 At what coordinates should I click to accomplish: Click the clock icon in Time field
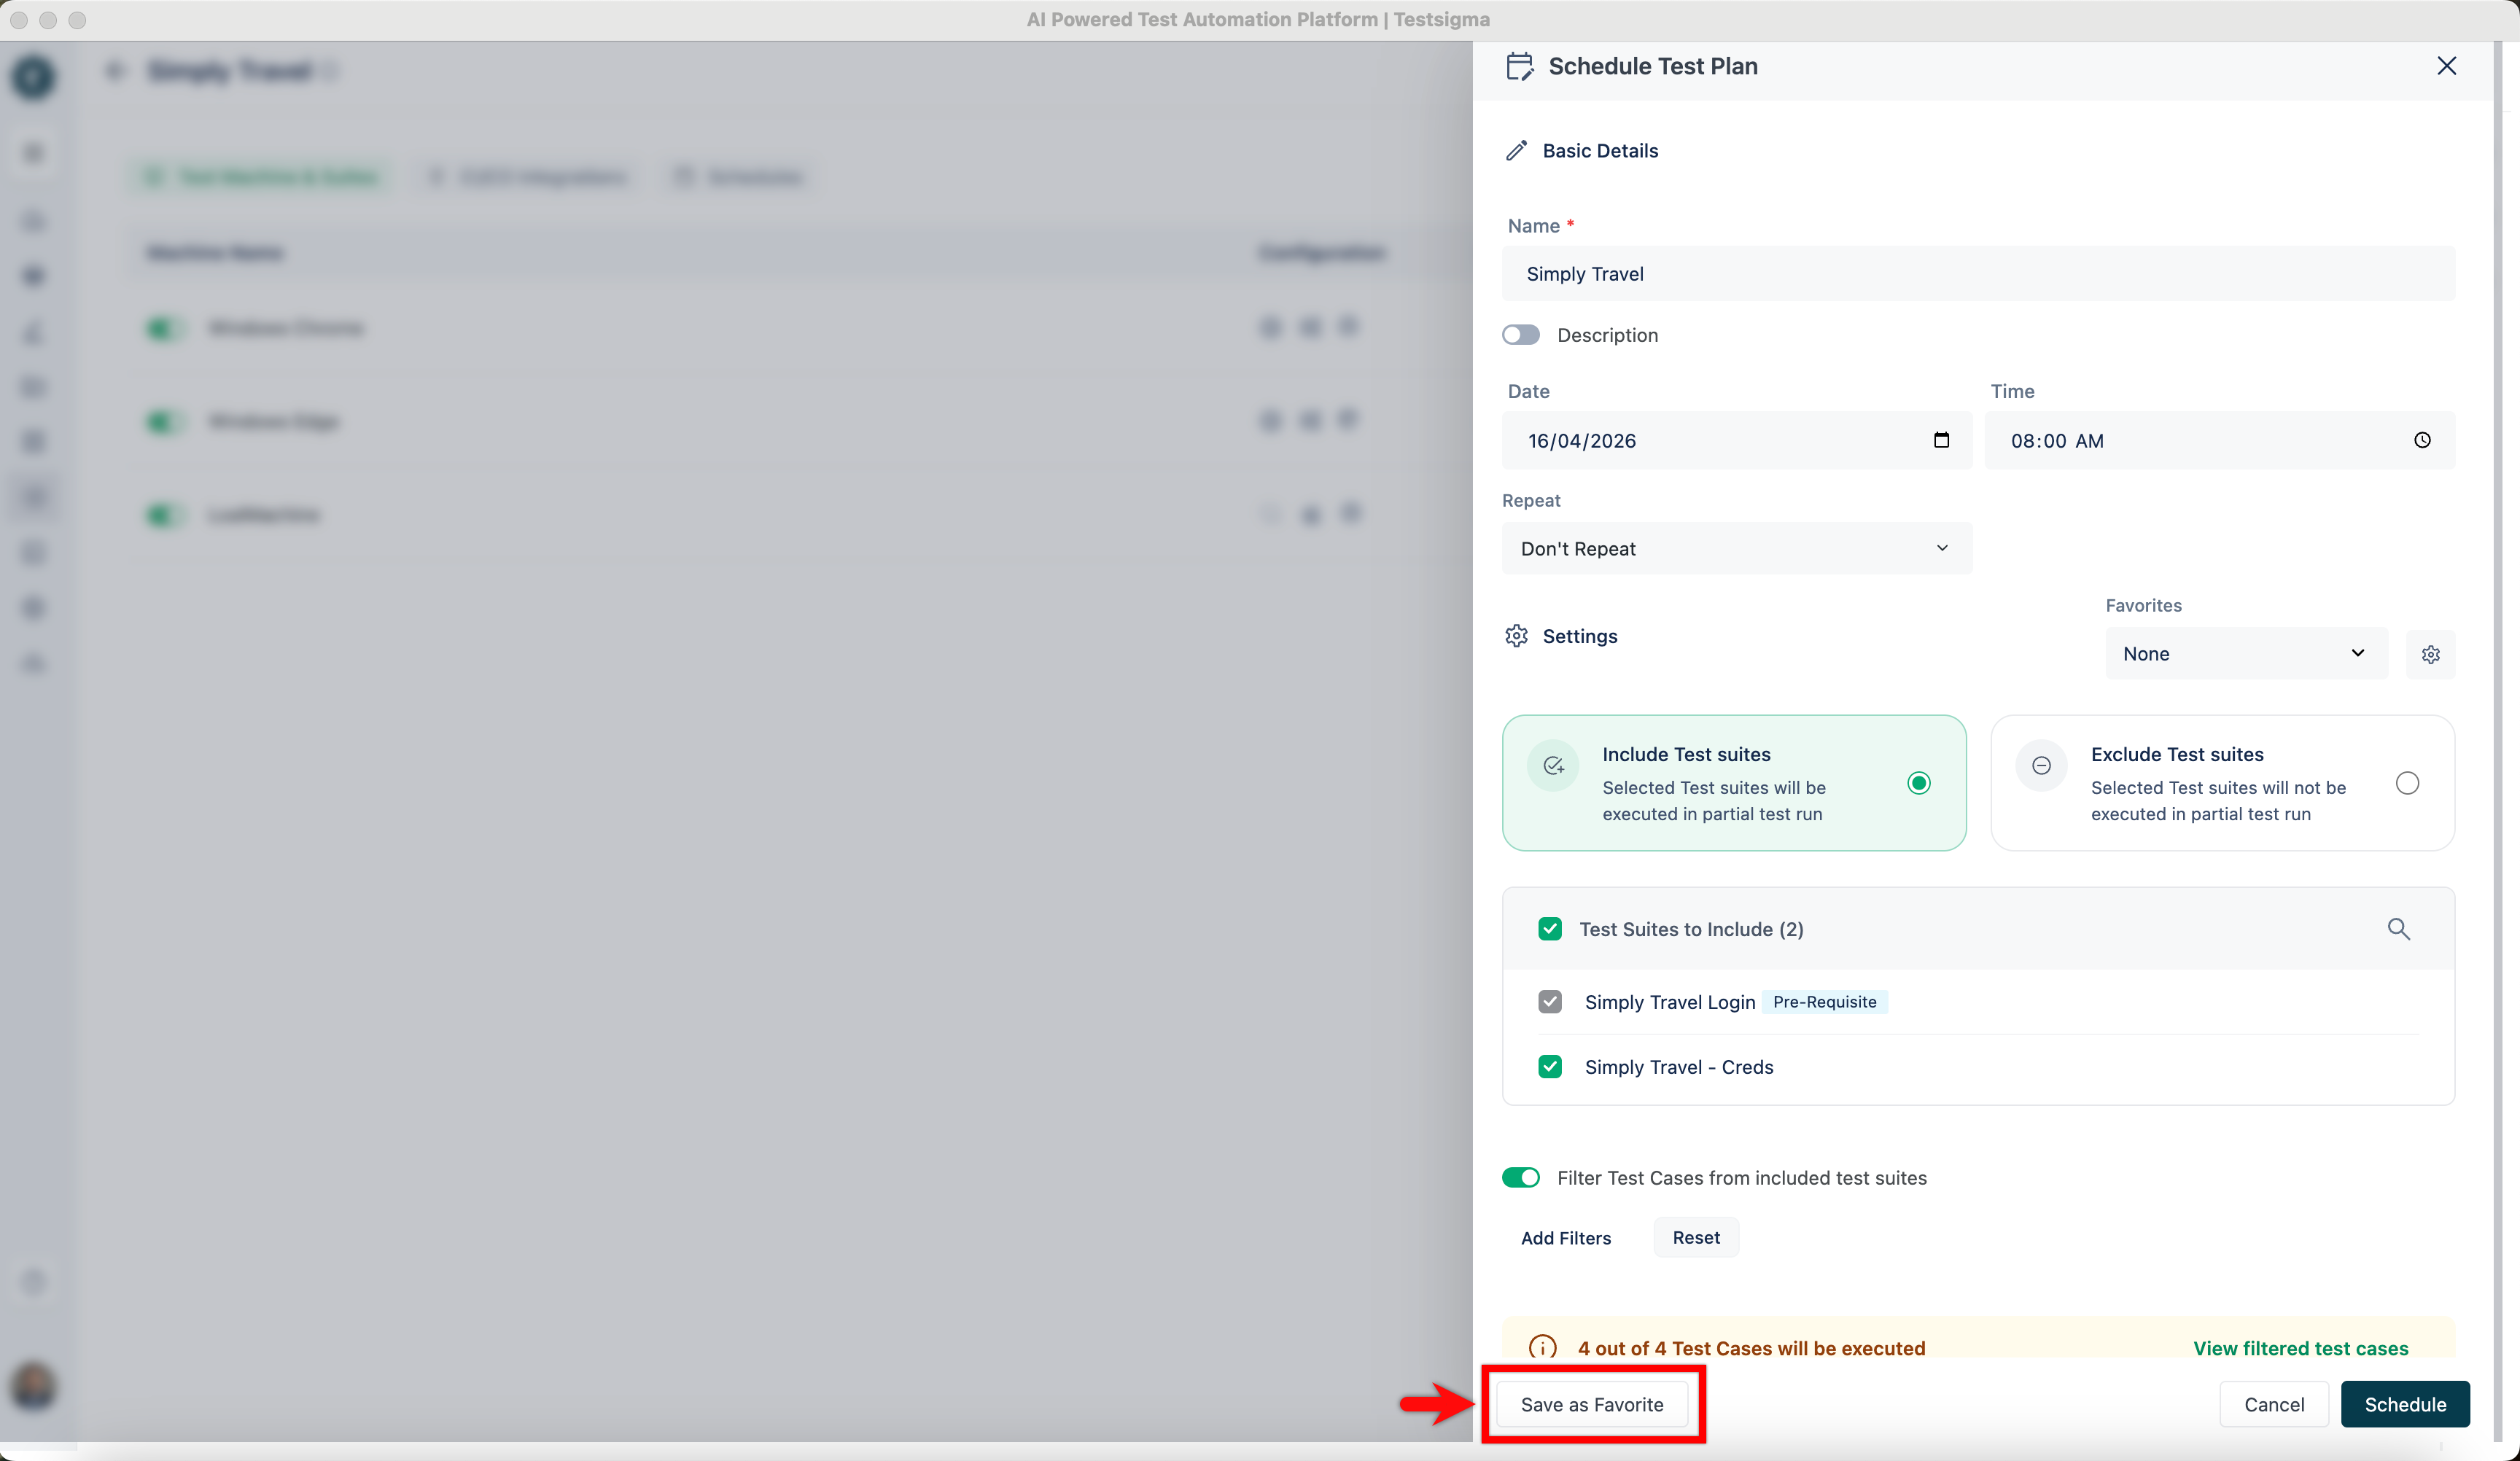point(2422,440)
